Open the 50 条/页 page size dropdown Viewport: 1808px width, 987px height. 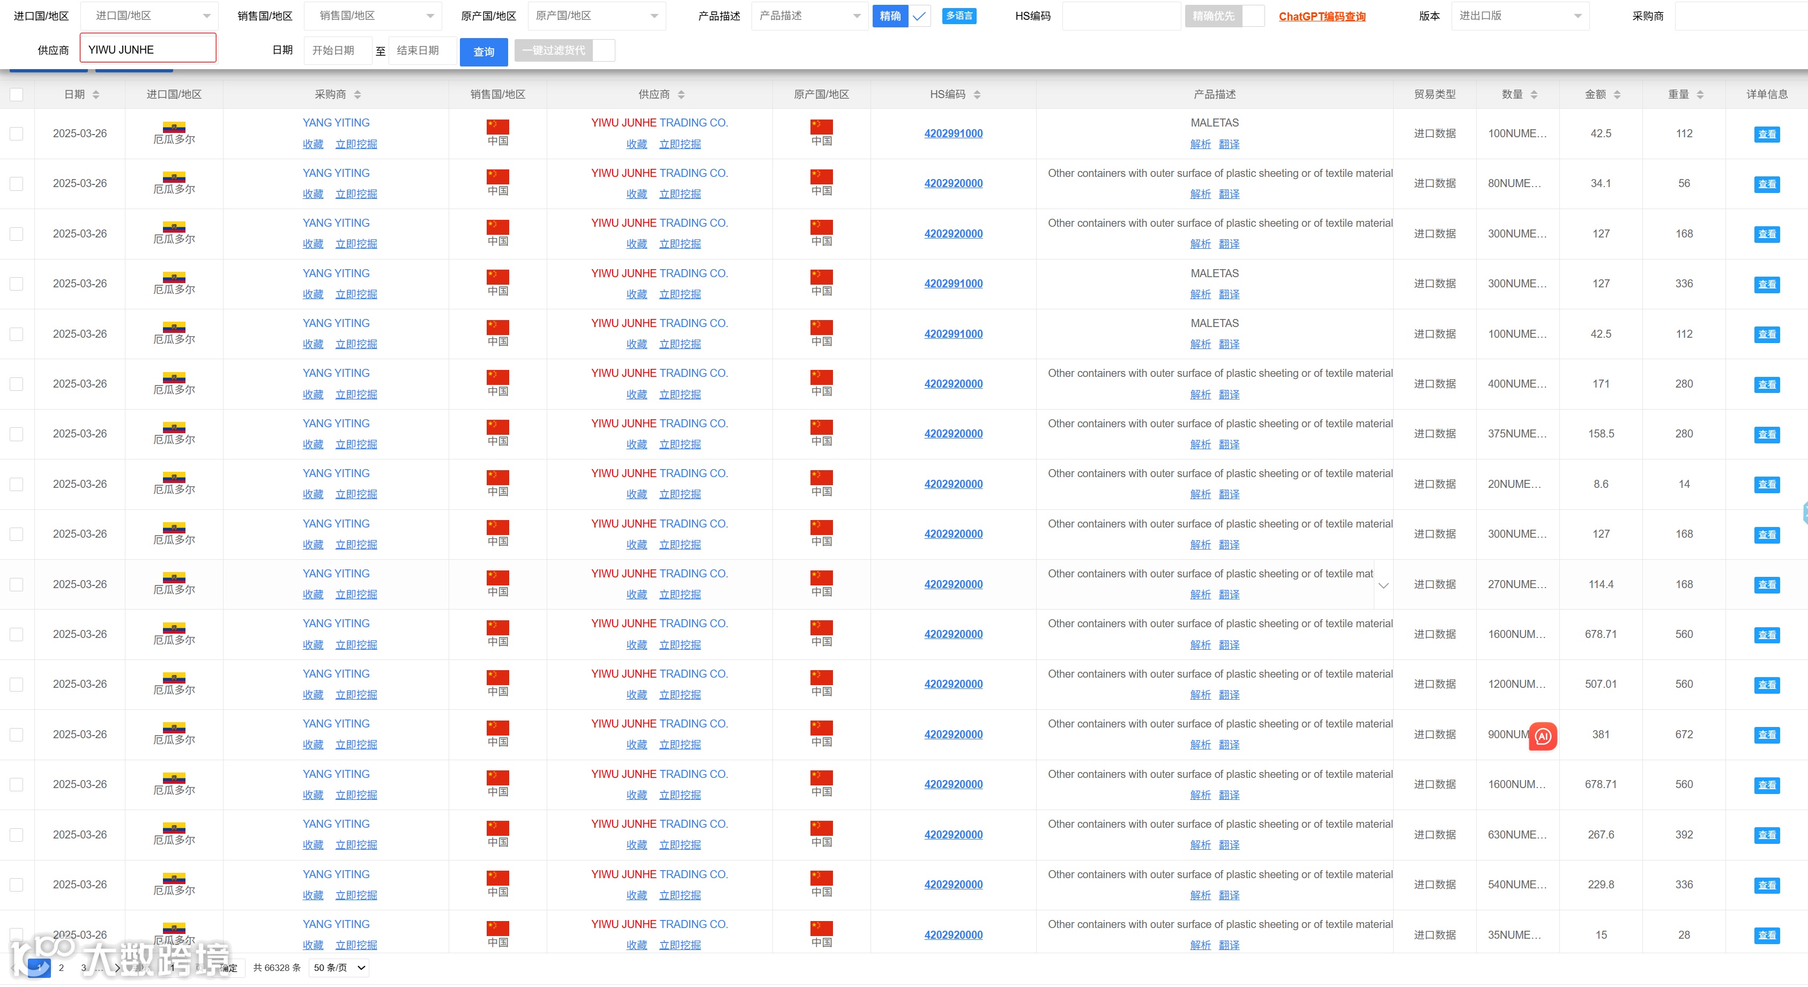tap(339, 967)
